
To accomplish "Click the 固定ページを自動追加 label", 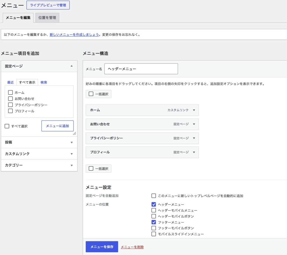I will 102,196.
